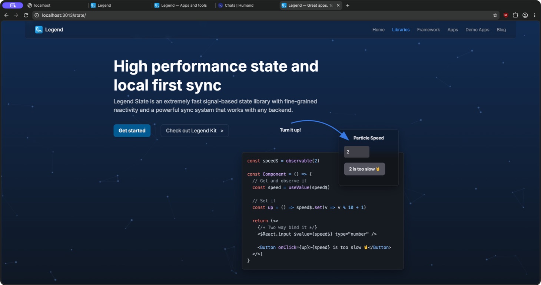Click the 'Turn it up!' text
The image size is (541, 285).
[x=290, y=130]
